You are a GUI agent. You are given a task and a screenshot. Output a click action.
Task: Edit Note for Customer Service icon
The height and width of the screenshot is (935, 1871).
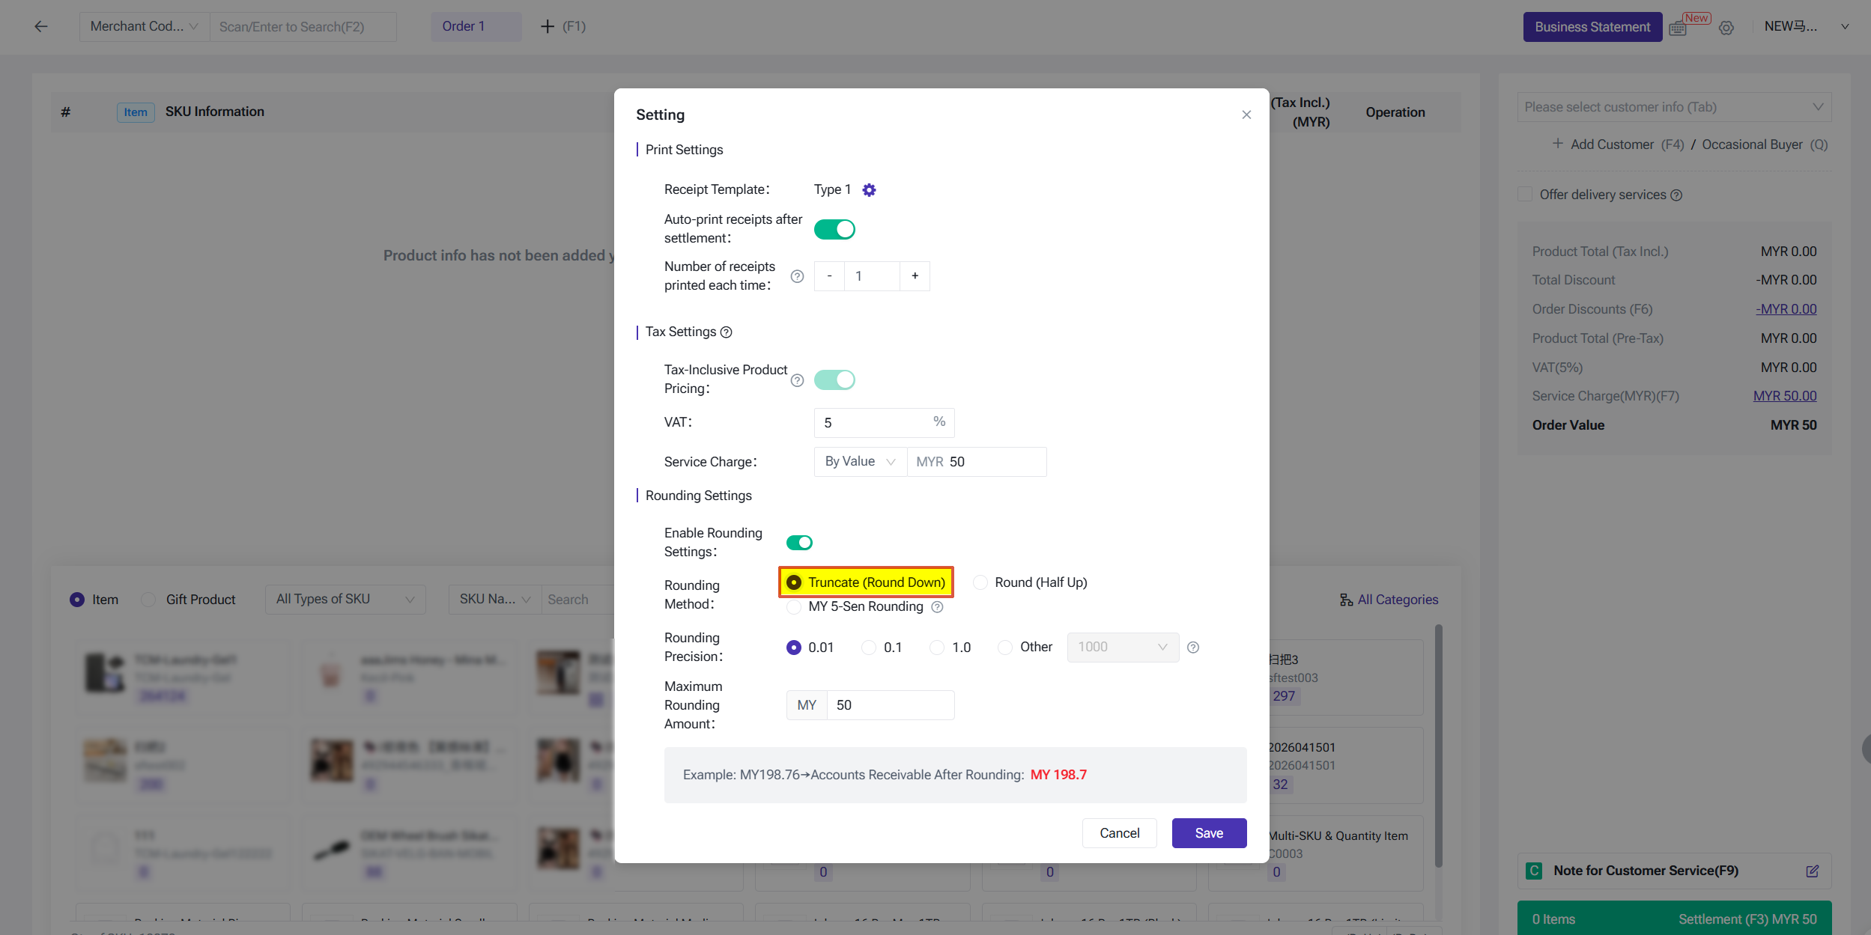pos(1813,871)
